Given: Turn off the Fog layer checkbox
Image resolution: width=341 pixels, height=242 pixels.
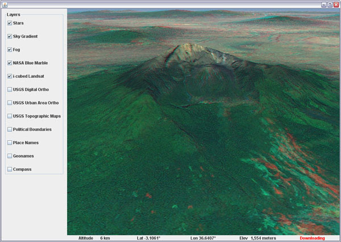Looking at the screenshot, I should 10,49.
